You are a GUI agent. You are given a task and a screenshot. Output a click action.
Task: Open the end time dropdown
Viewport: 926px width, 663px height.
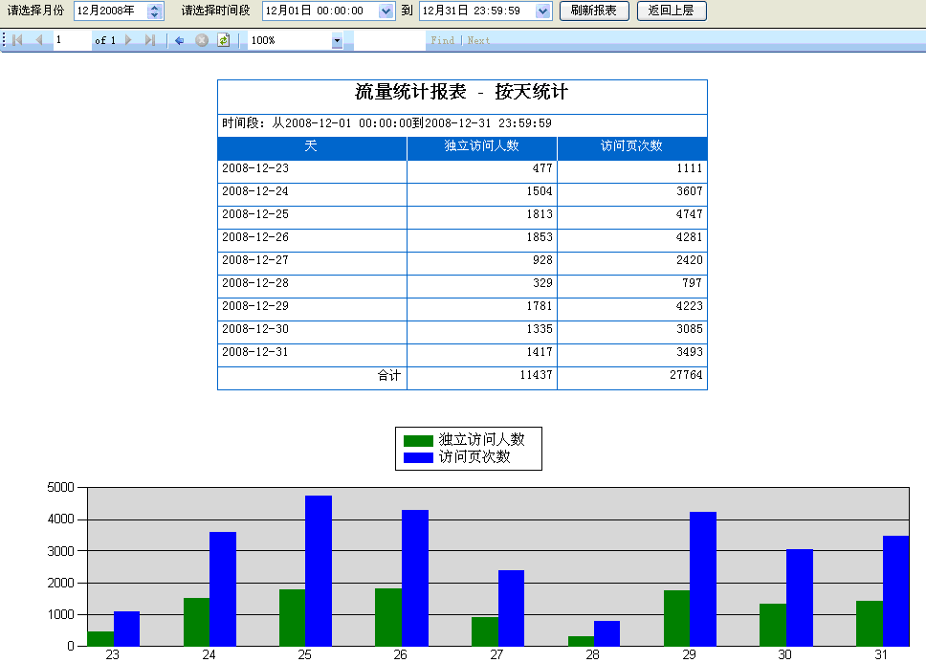(x=543, y=11)
